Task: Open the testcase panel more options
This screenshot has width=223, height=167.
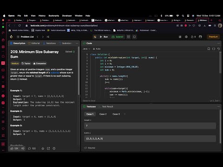Action: click(x=218, y=107)
